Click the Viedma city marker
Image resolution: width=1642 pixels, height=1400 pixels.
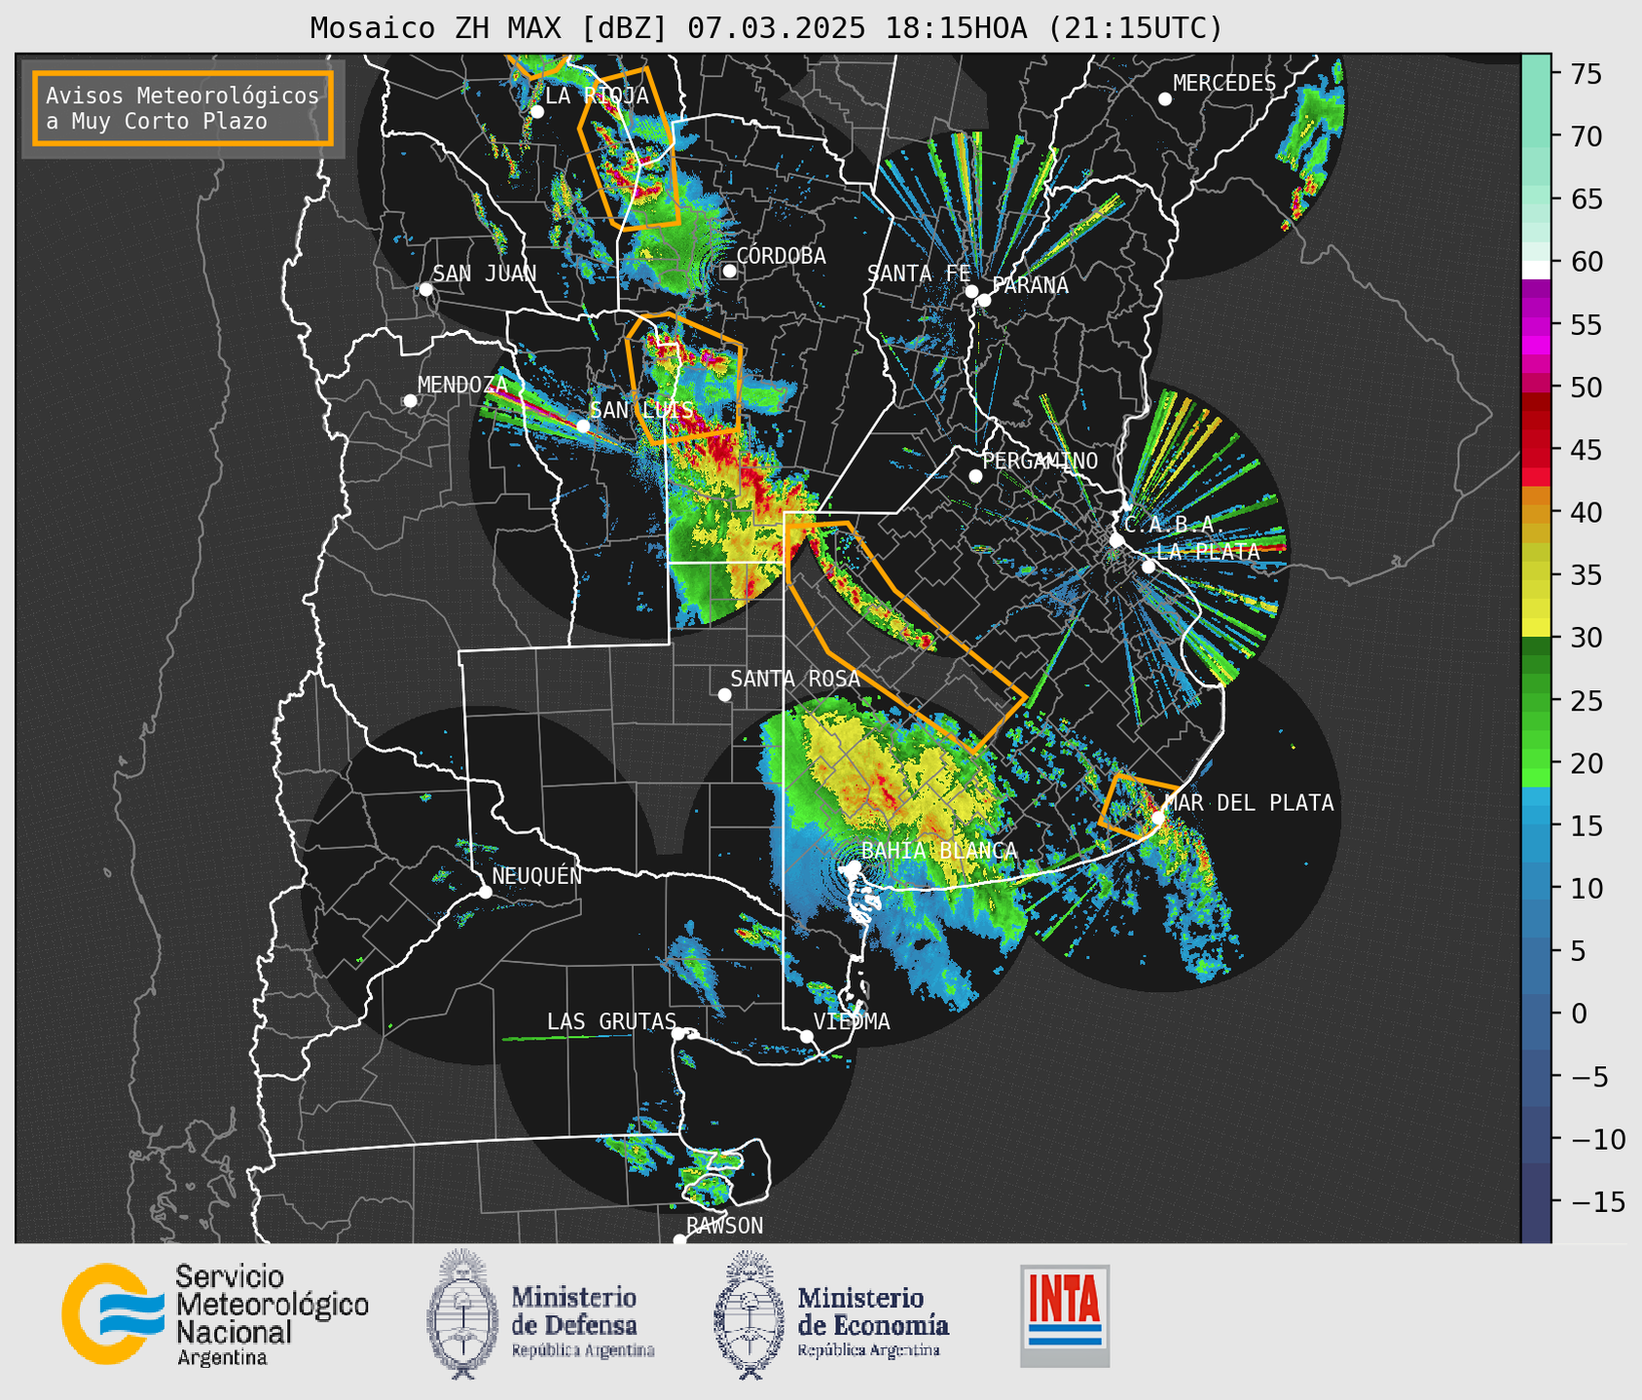(x=807, y=1036)
